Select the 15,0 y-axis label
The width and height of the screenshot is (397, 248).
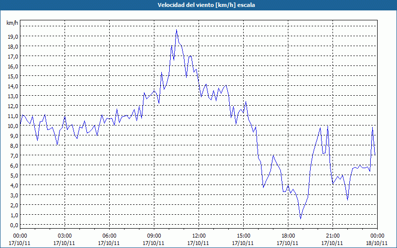click(x=13, y=76)
